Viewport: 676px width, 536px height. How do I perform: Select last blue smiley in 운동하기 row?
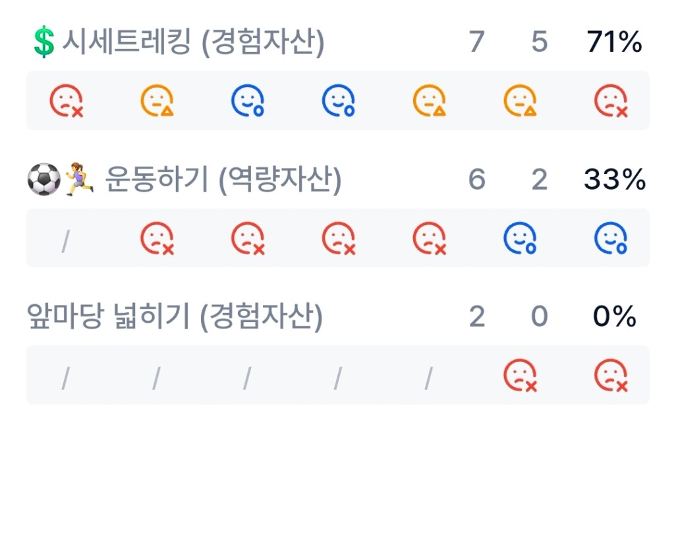tap(611, 238)
